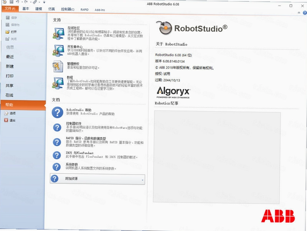Switch to the 建模 ribbon tab
Viewport: 307px width, 231px height.
[x=39, y=9]
